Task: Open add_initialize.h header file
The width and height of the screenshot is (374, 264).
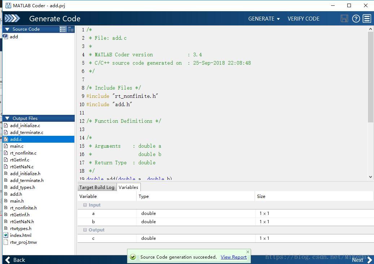Action: pos(25,174)
